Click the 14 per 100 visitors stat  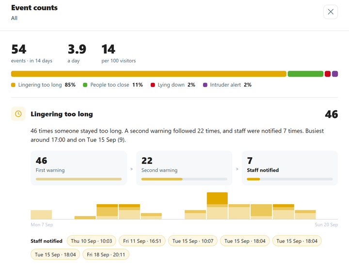point(119,54)
